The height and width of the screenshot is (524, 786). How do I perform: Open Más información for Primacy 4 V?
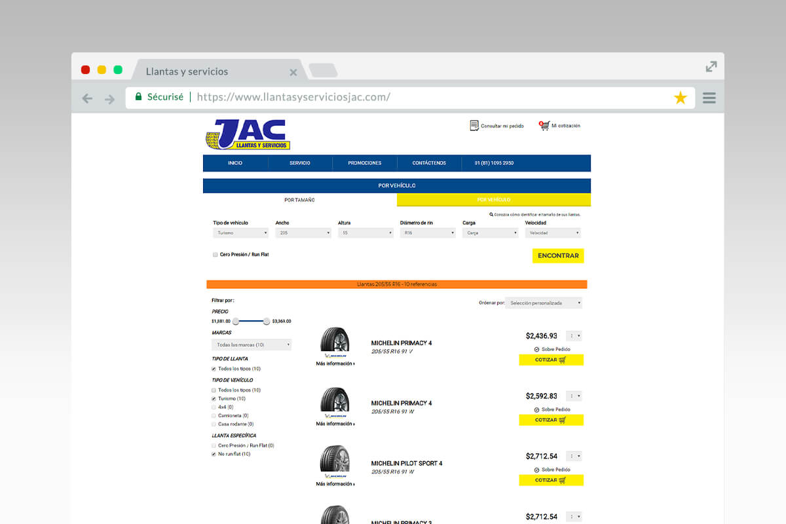click(x=335, y=364)
